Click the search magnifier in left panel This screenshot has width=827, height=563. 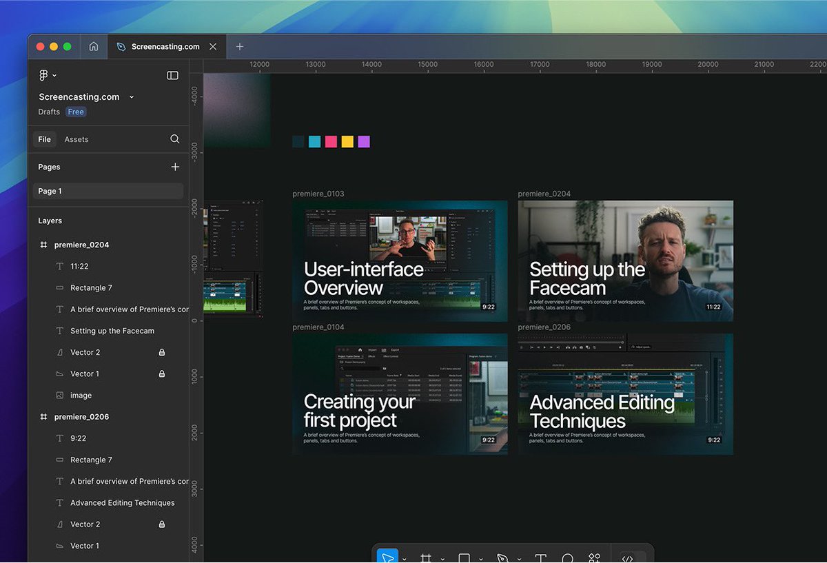point(175,139)
